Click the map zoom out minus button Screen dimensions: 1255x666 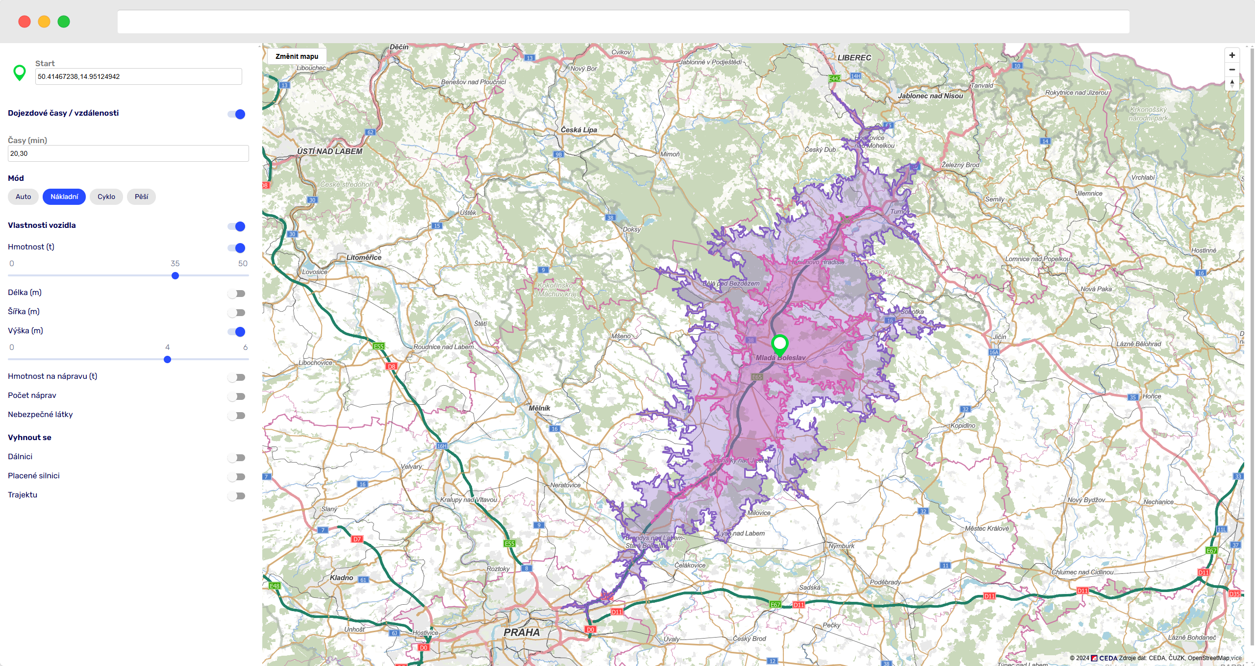click(x=1232, y=70)
